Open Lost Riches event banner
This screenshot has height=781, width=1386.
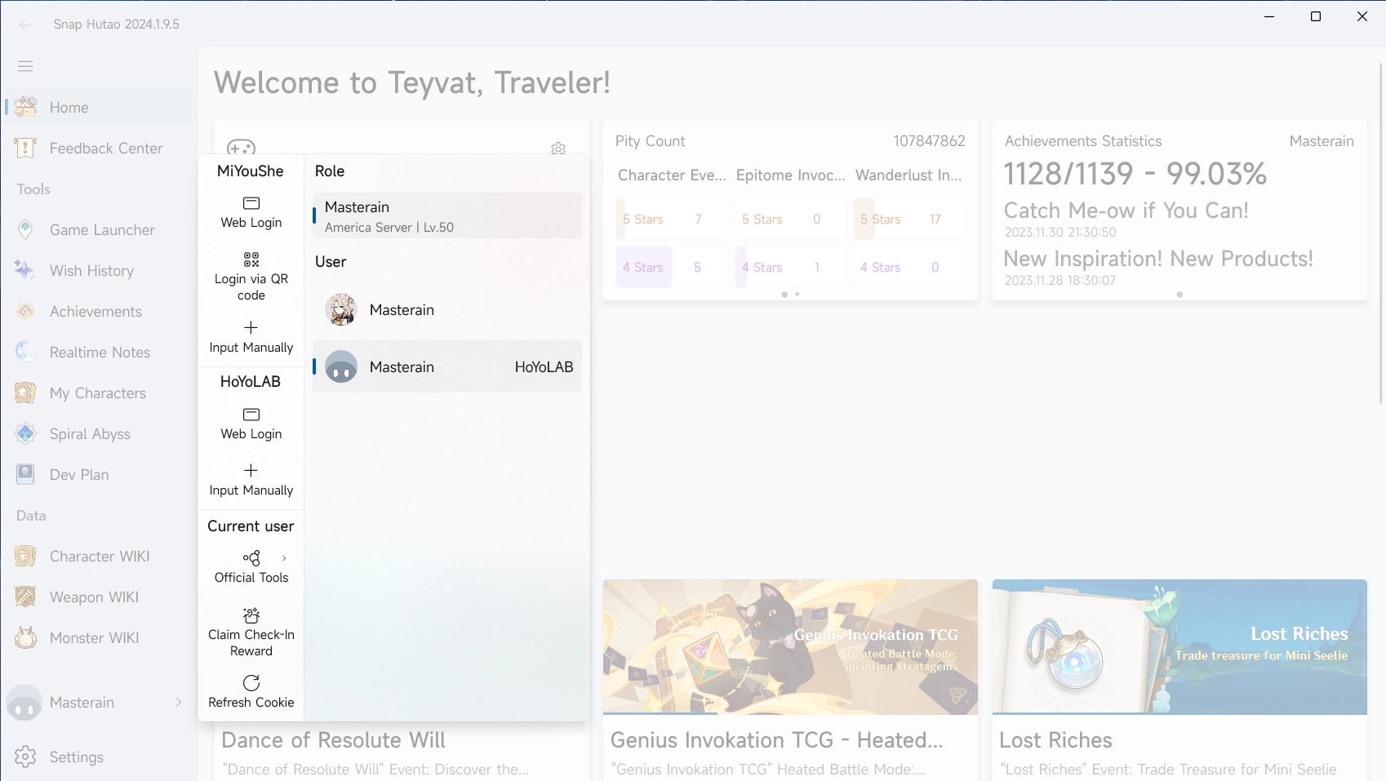[1179, 647]
